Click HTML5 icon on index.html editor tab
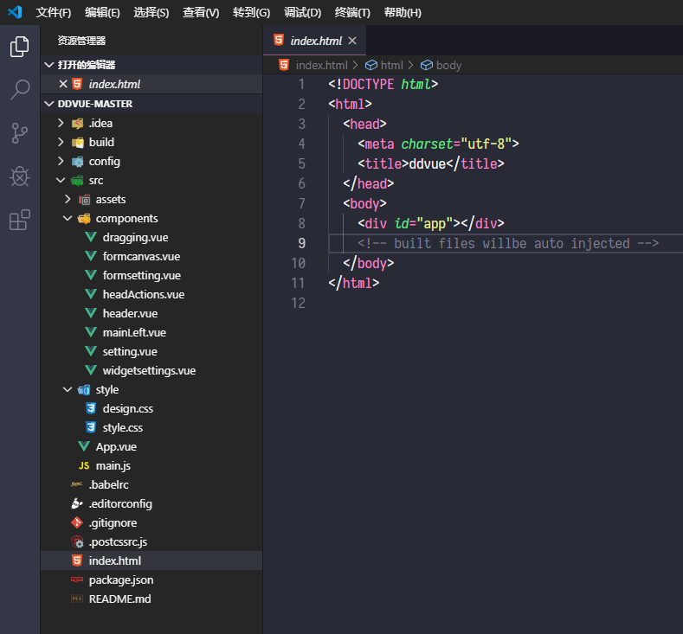683x634 pixels. [279, 40]
